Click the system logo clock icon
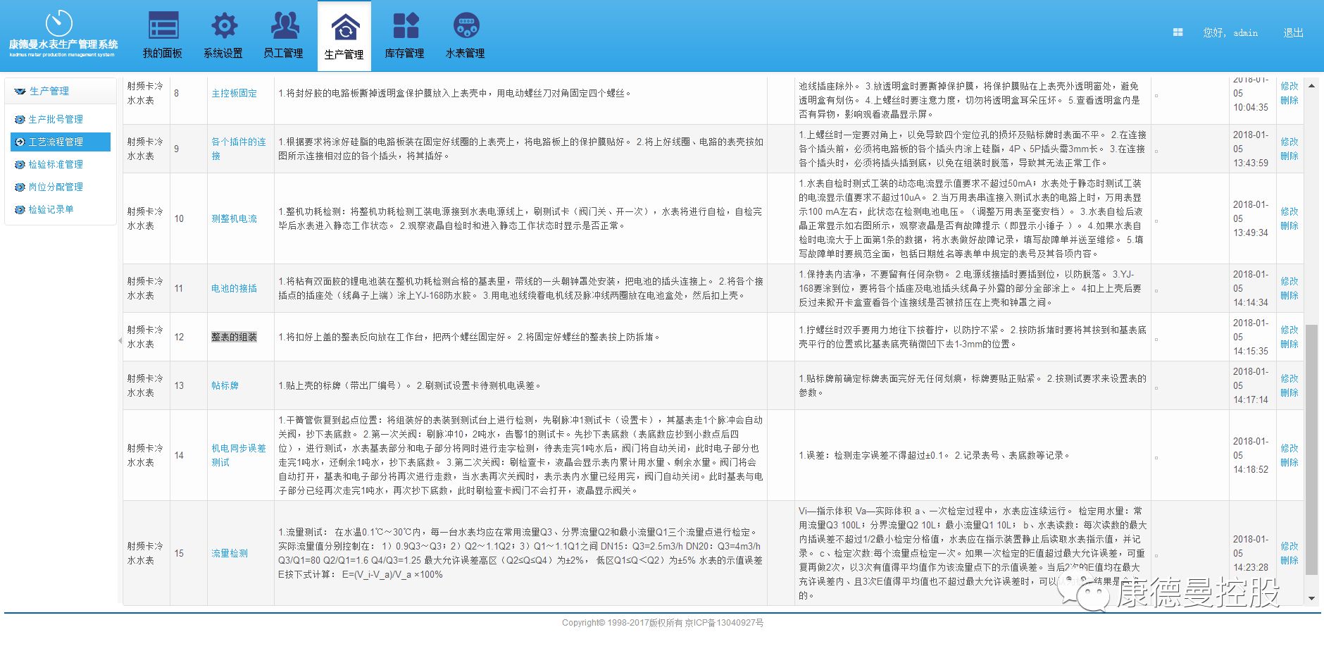The width and height of the screenshot is (1324, 651). tap(59, 23)
